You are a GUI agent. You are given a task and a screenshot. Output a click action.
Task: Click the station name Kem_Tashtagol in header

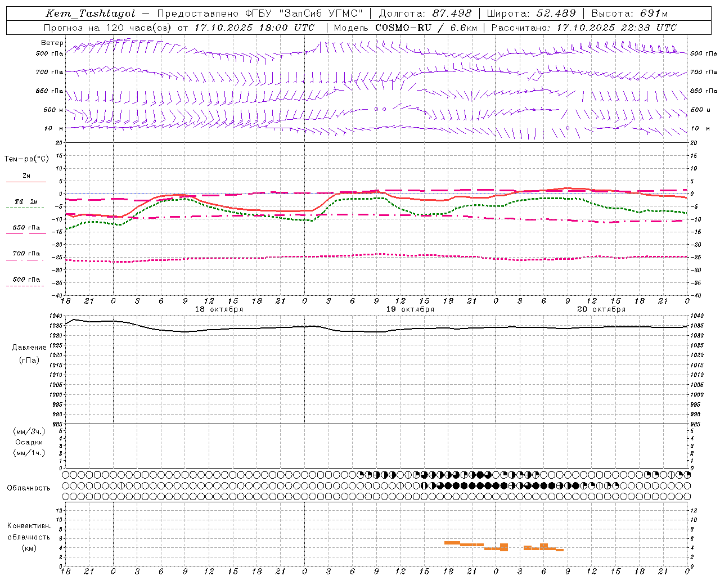tap(91, 13)
